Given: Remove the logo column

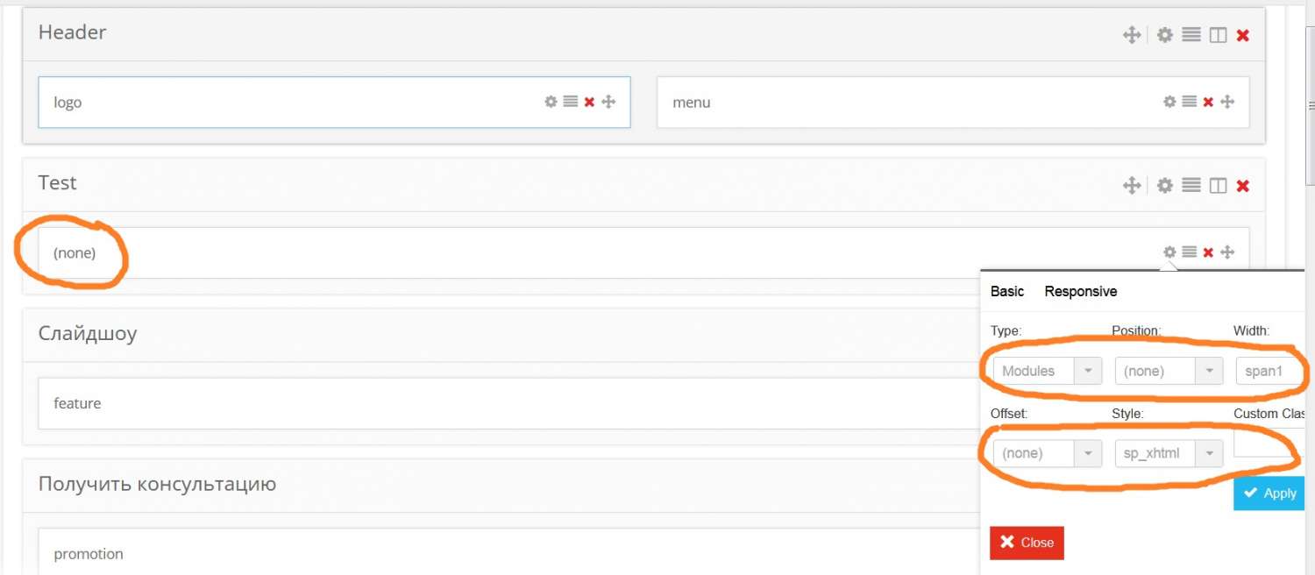Looking at the screenshot, I should click(589, 102).
